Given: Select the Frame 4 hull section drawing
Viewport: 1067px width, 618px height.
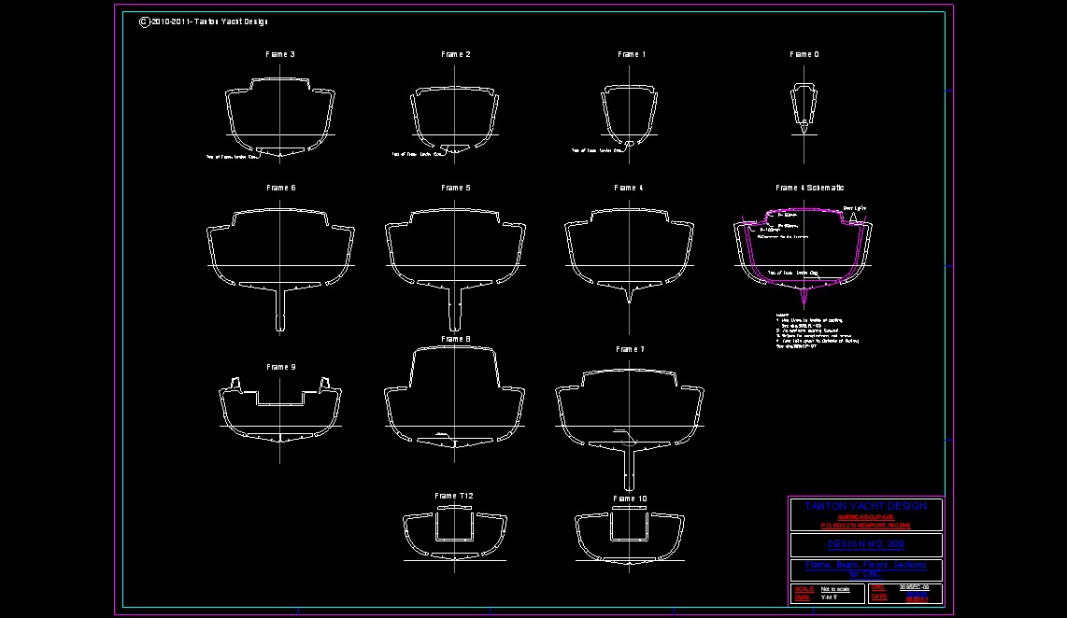Looking at the screenshot, I should point(629,250).
